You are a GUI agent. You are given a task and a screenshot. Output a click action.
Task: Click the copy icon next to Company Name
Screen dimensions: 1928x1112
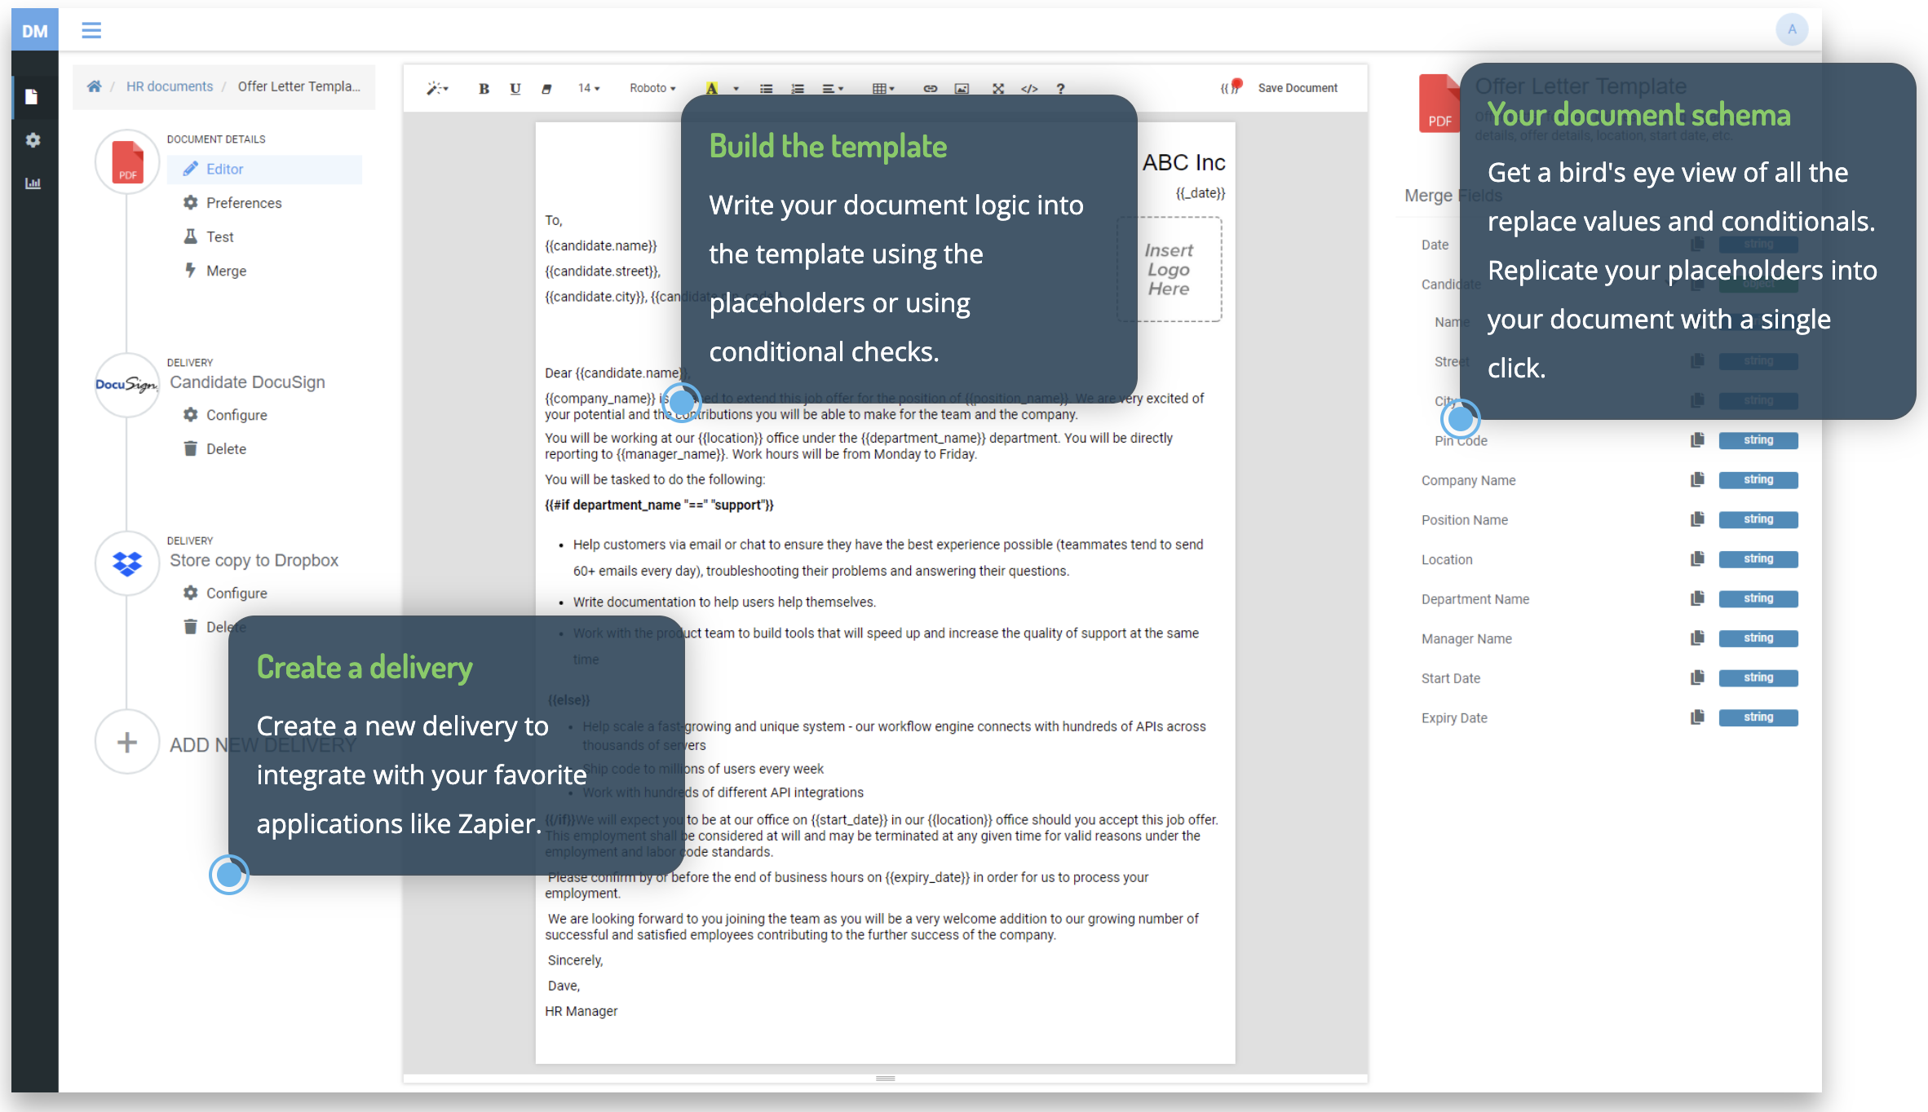click(x=1697, y=479)
